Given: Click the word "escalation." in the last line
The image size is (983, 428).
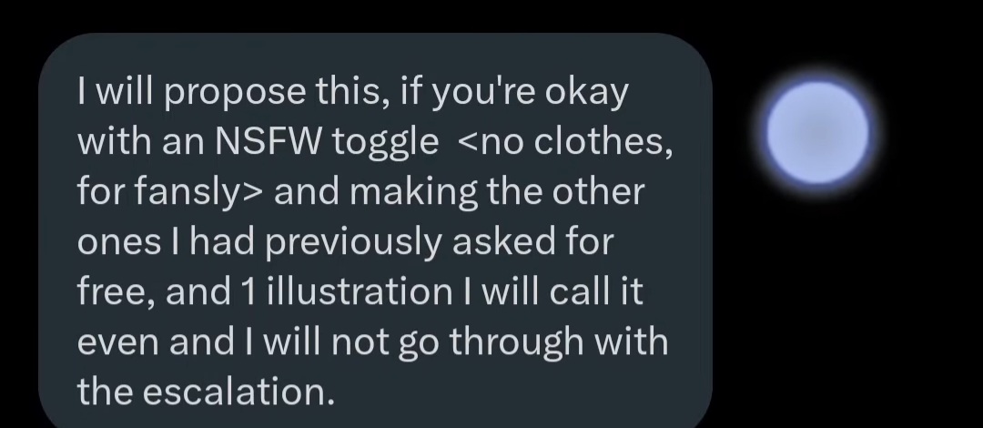Looking at the screenshot, I should [238, 392].
